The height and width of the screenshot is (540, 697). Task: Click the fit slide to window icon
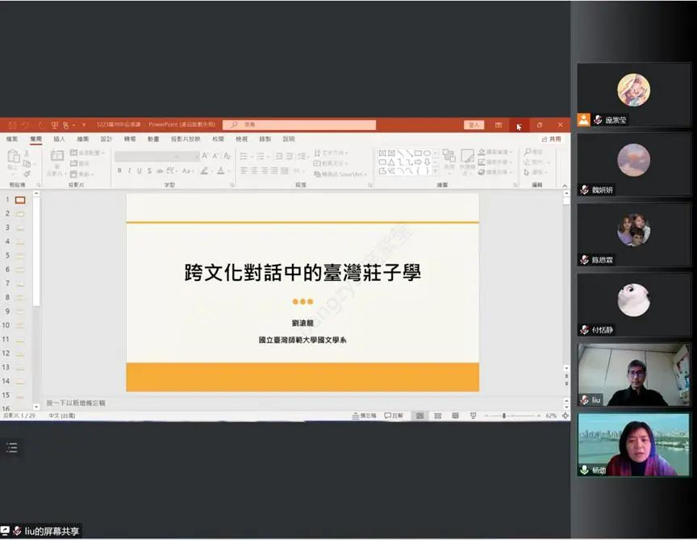click(566, 416)
